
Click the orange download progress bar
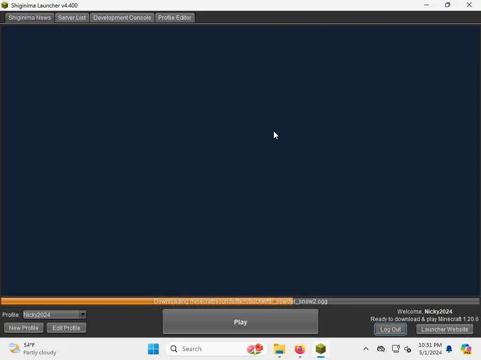point(240,301)
